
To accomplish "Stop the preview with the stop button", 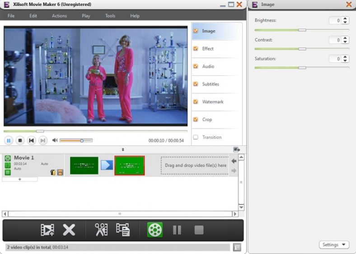I will coord(20,141).
